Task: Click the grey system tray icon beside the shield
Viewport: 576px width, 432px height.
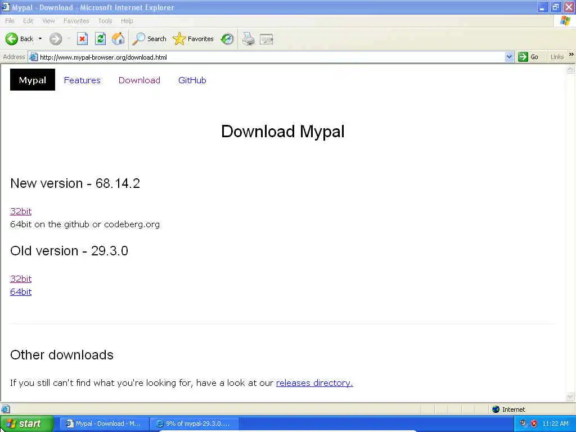Action: 524,424
